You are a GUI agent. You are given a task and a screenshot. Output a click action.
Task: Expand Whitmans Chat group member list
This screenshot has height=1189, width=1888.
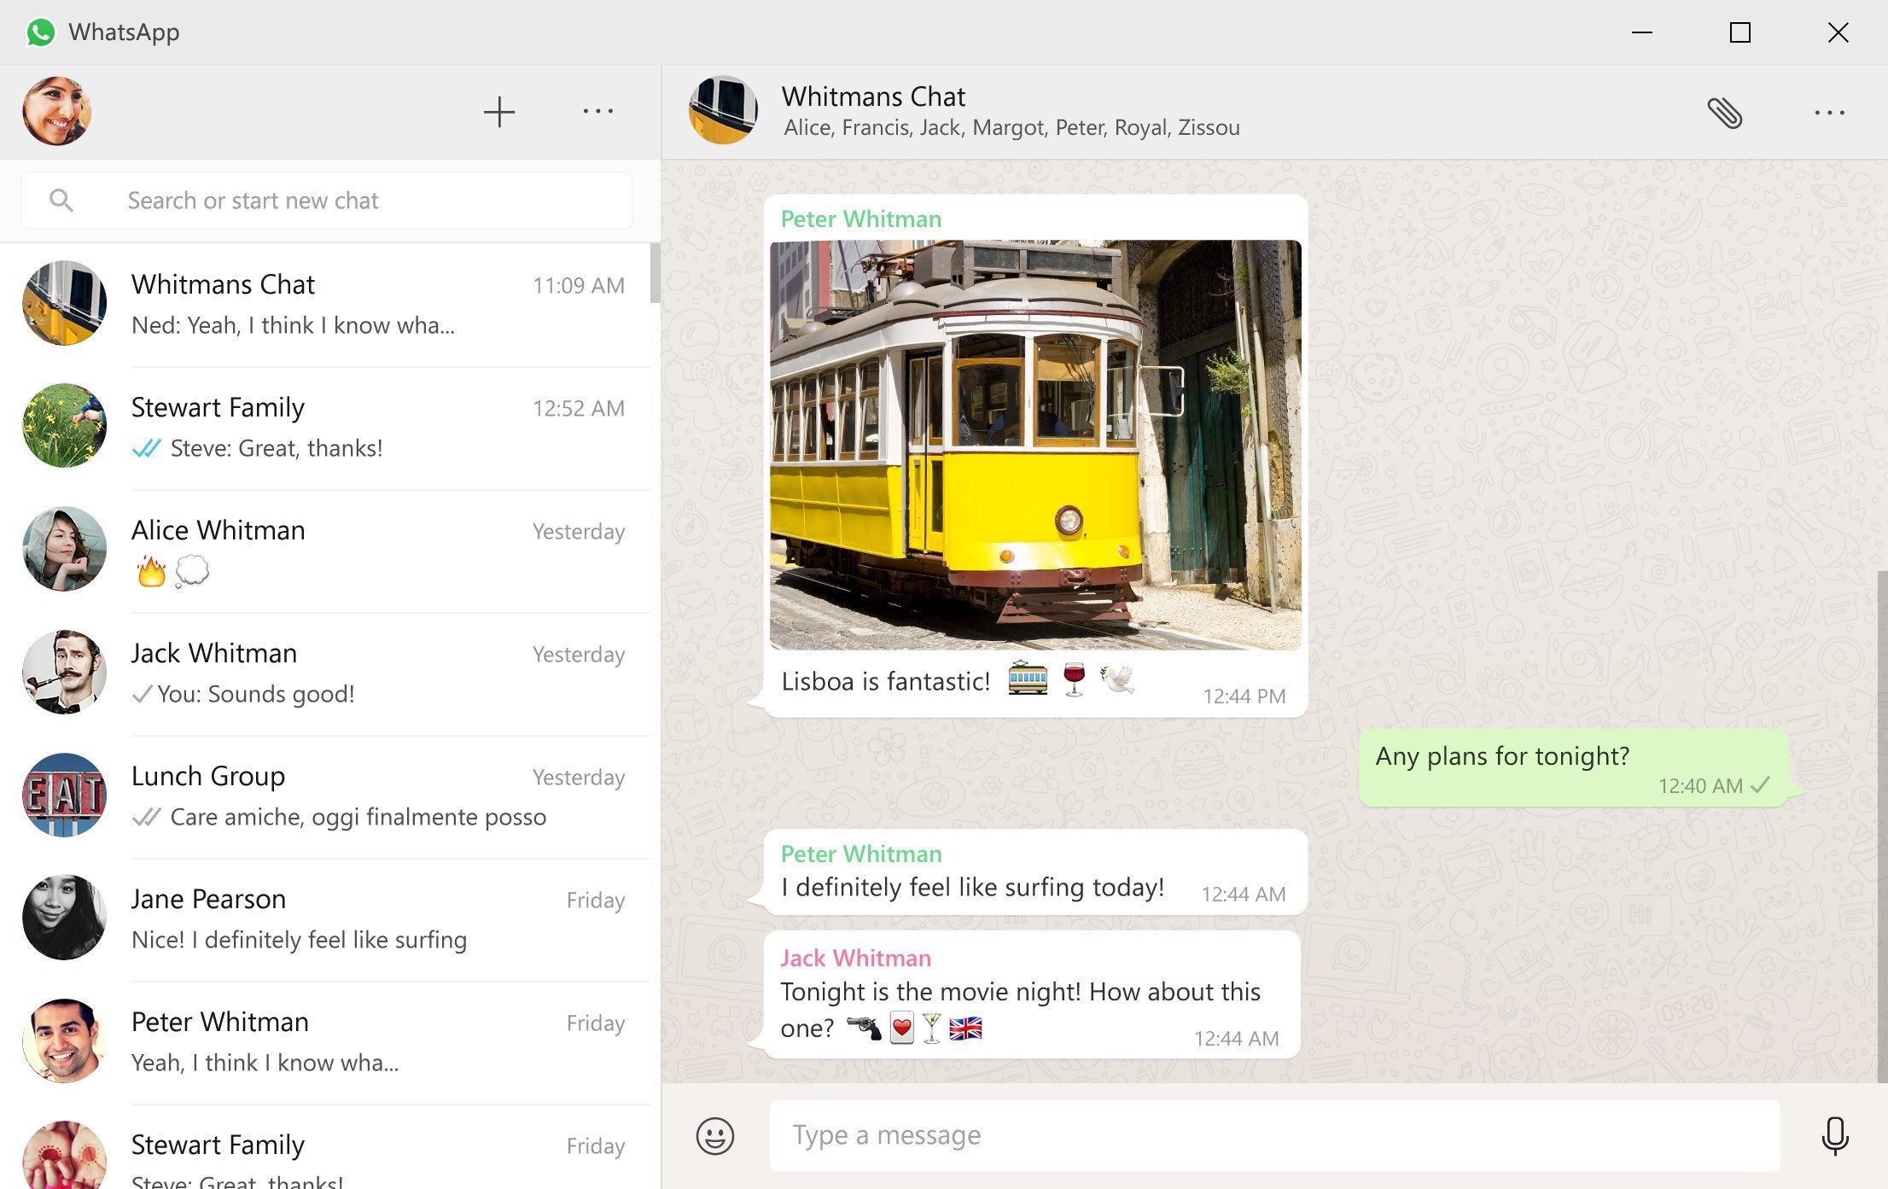(1011, 126)
